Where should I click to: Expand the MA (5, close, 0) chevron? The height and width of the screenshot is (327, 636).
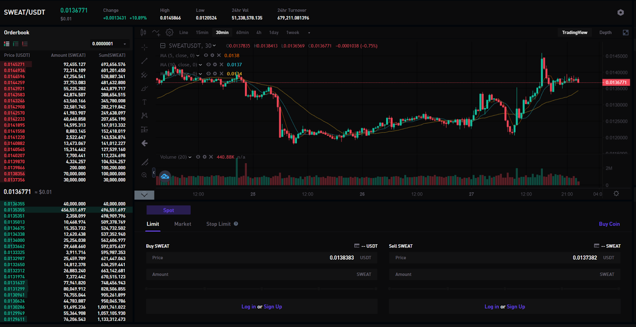coord(198,56)
